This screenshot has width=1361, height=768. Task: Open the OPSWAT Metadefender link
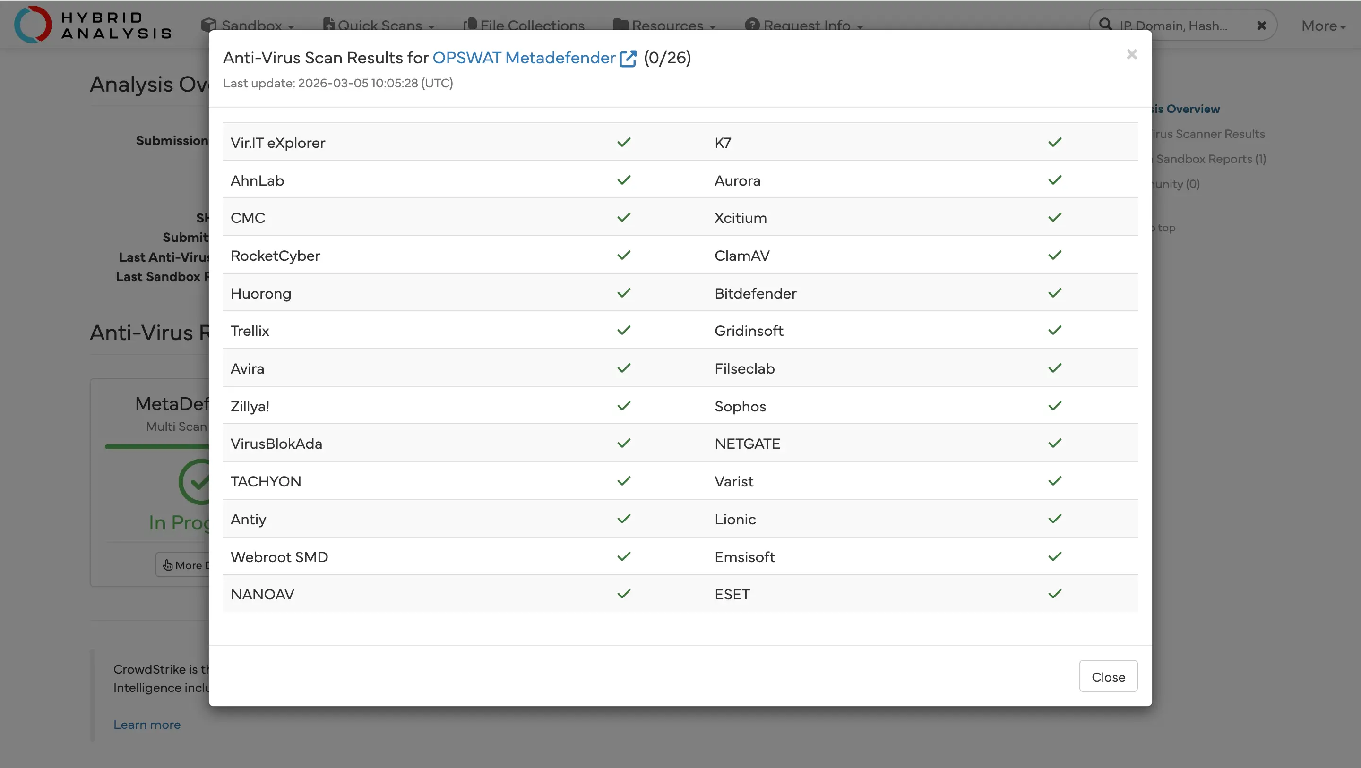click(x=524, y=58)
